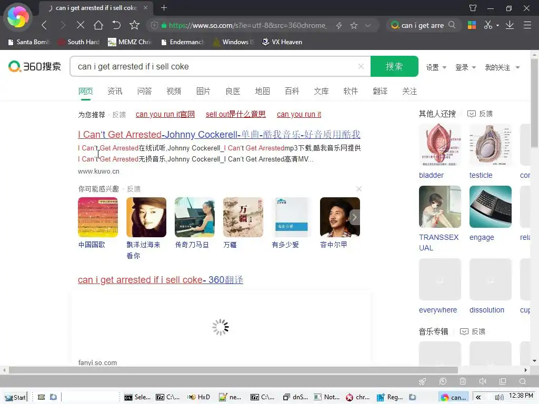Expand the 登录 login dropdown

click(x=465, y=67)
